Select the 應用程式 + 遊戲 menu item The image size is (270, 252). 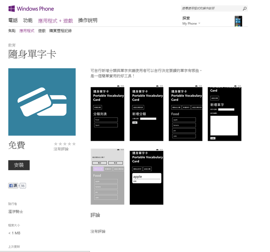[55, 21]
